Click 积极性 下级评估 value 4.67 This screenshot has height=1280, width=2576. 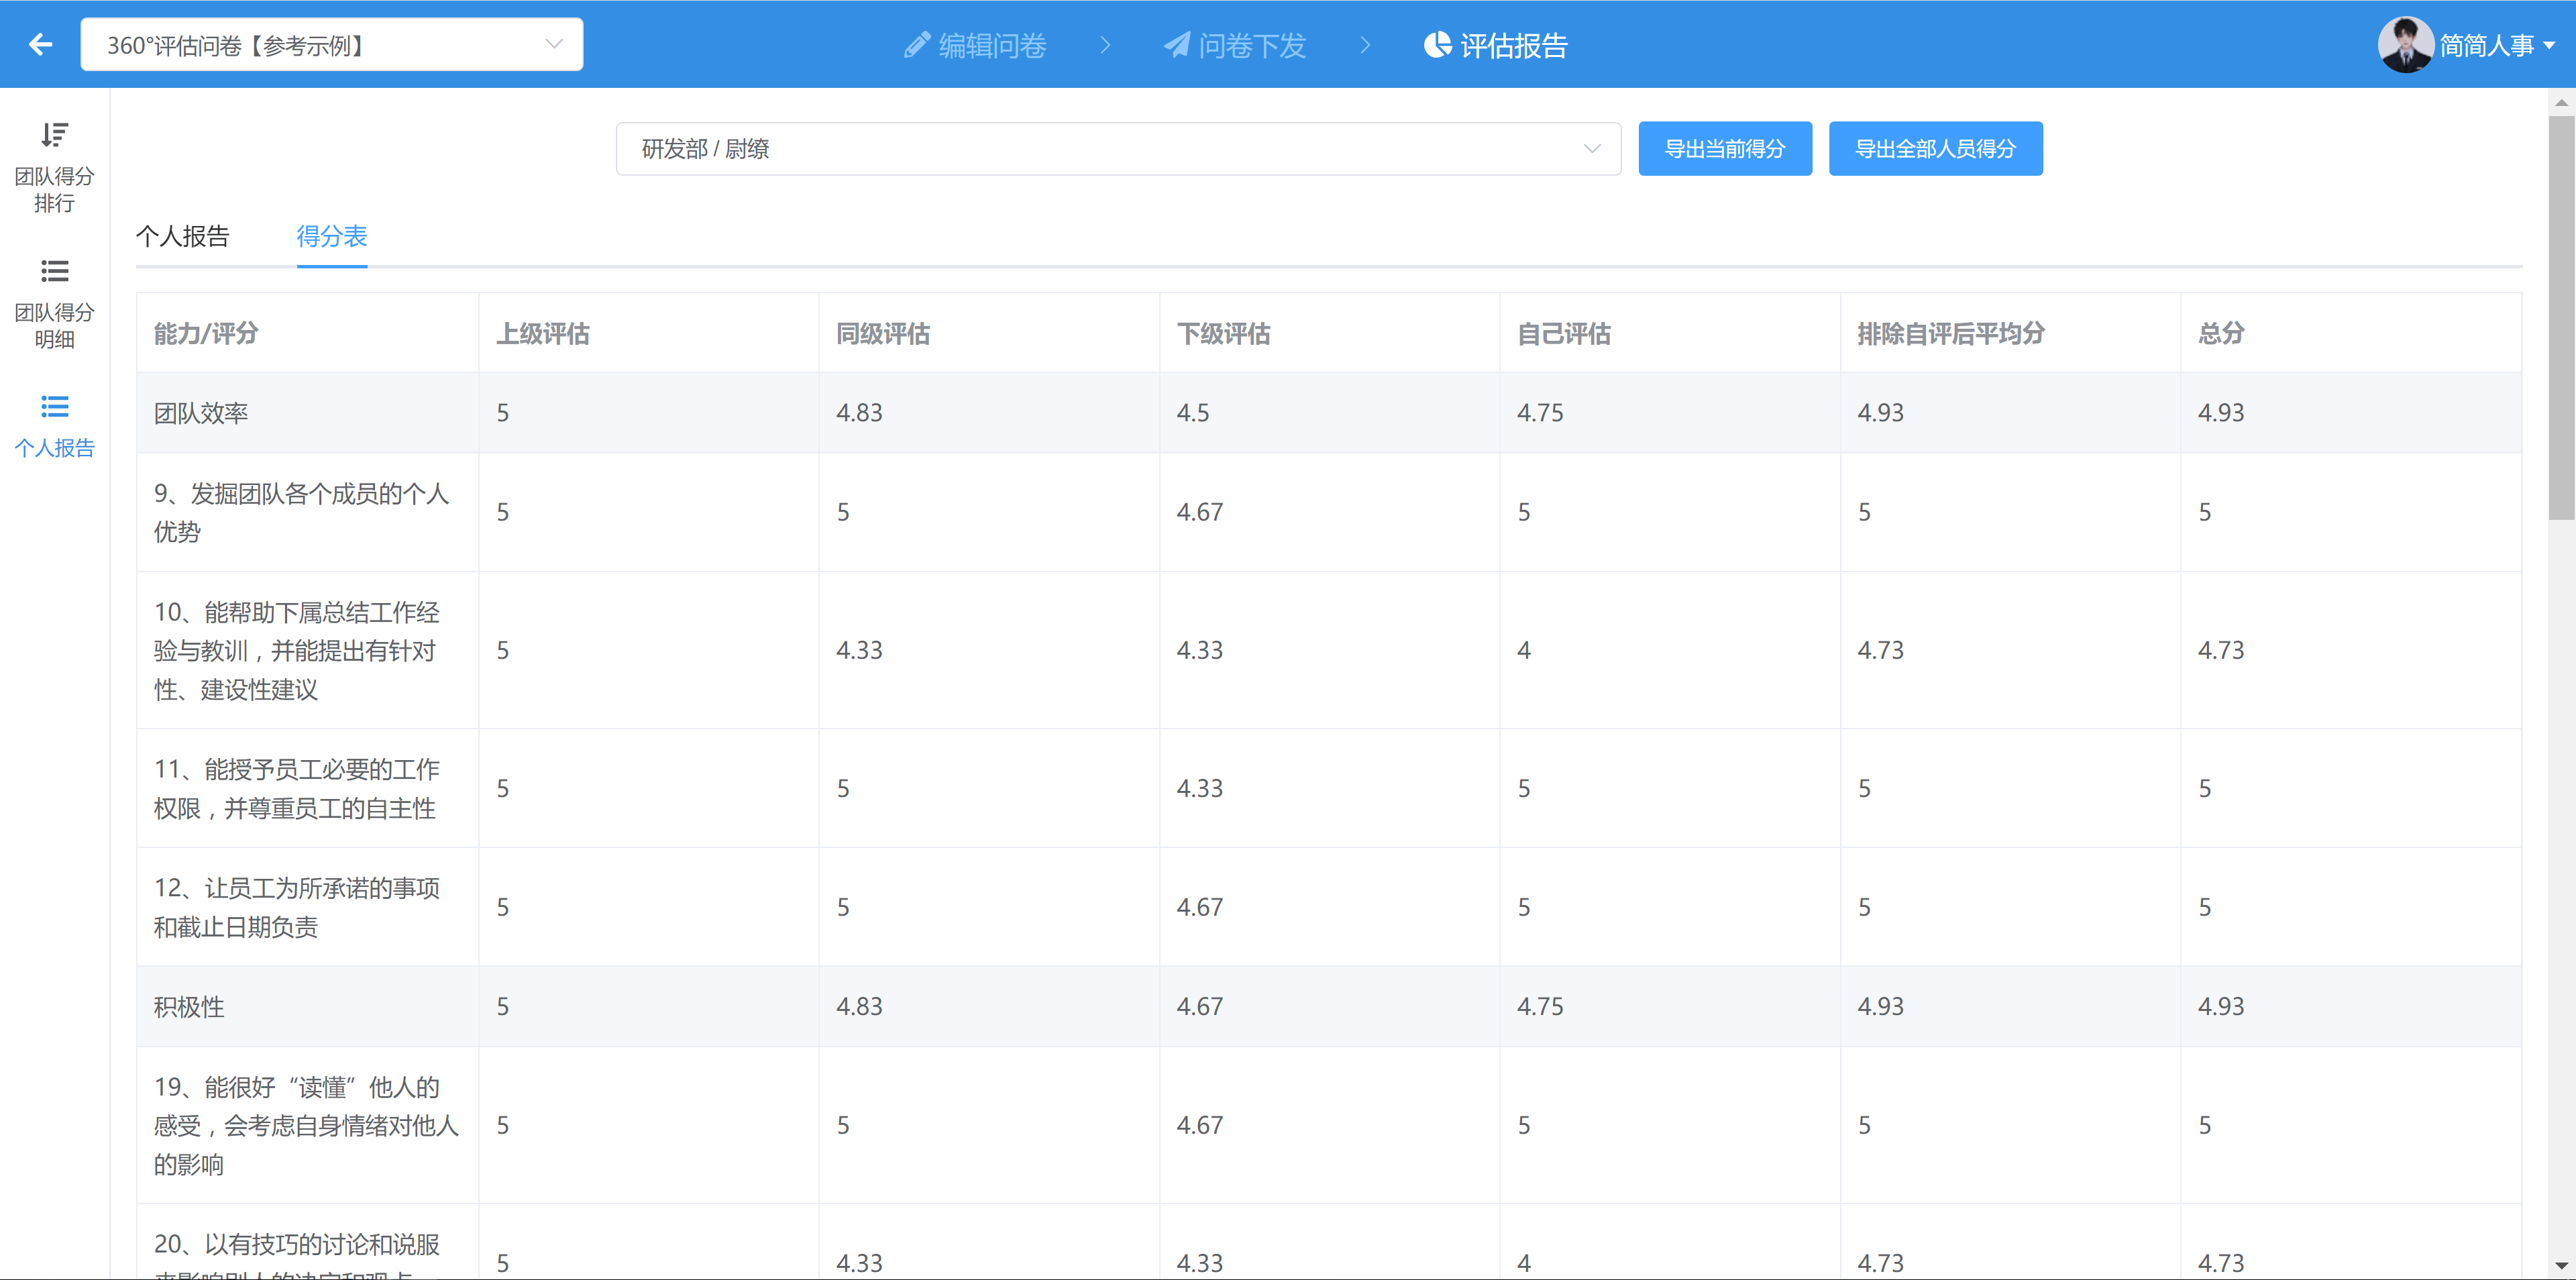point(1200,1006)
